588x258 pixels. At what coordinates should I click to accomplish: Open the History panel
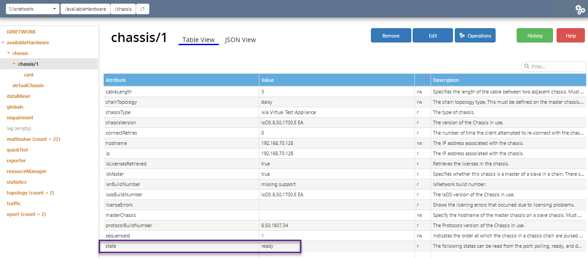pyautogui.click(x=535, y=36)
